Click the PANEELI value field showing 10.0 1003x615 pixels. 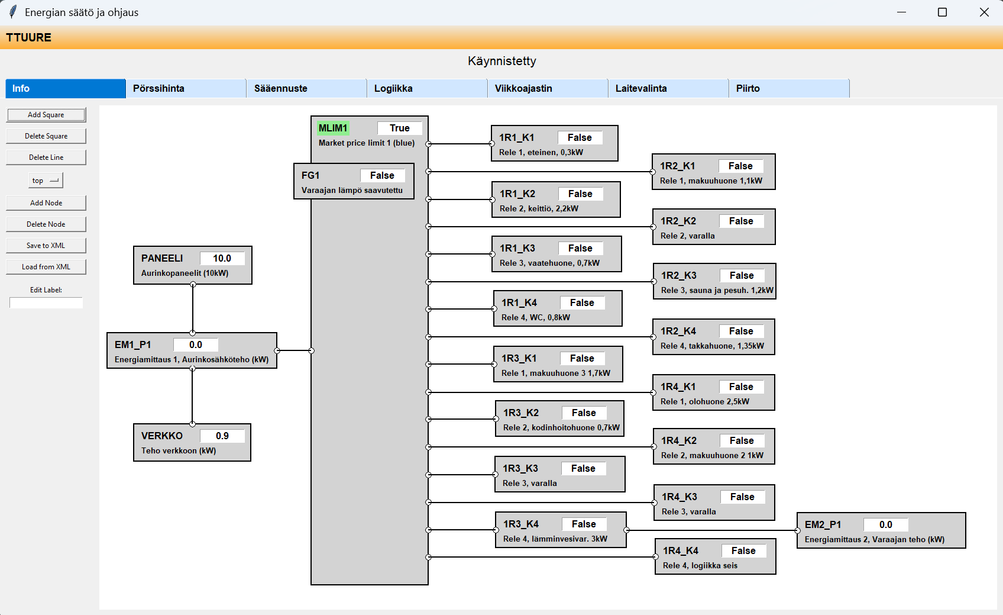point(222,258)
